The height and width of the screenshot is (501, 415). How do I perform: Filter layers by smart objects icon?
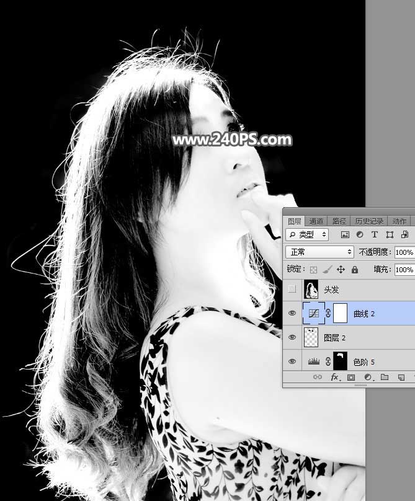[x=405, y=235]
